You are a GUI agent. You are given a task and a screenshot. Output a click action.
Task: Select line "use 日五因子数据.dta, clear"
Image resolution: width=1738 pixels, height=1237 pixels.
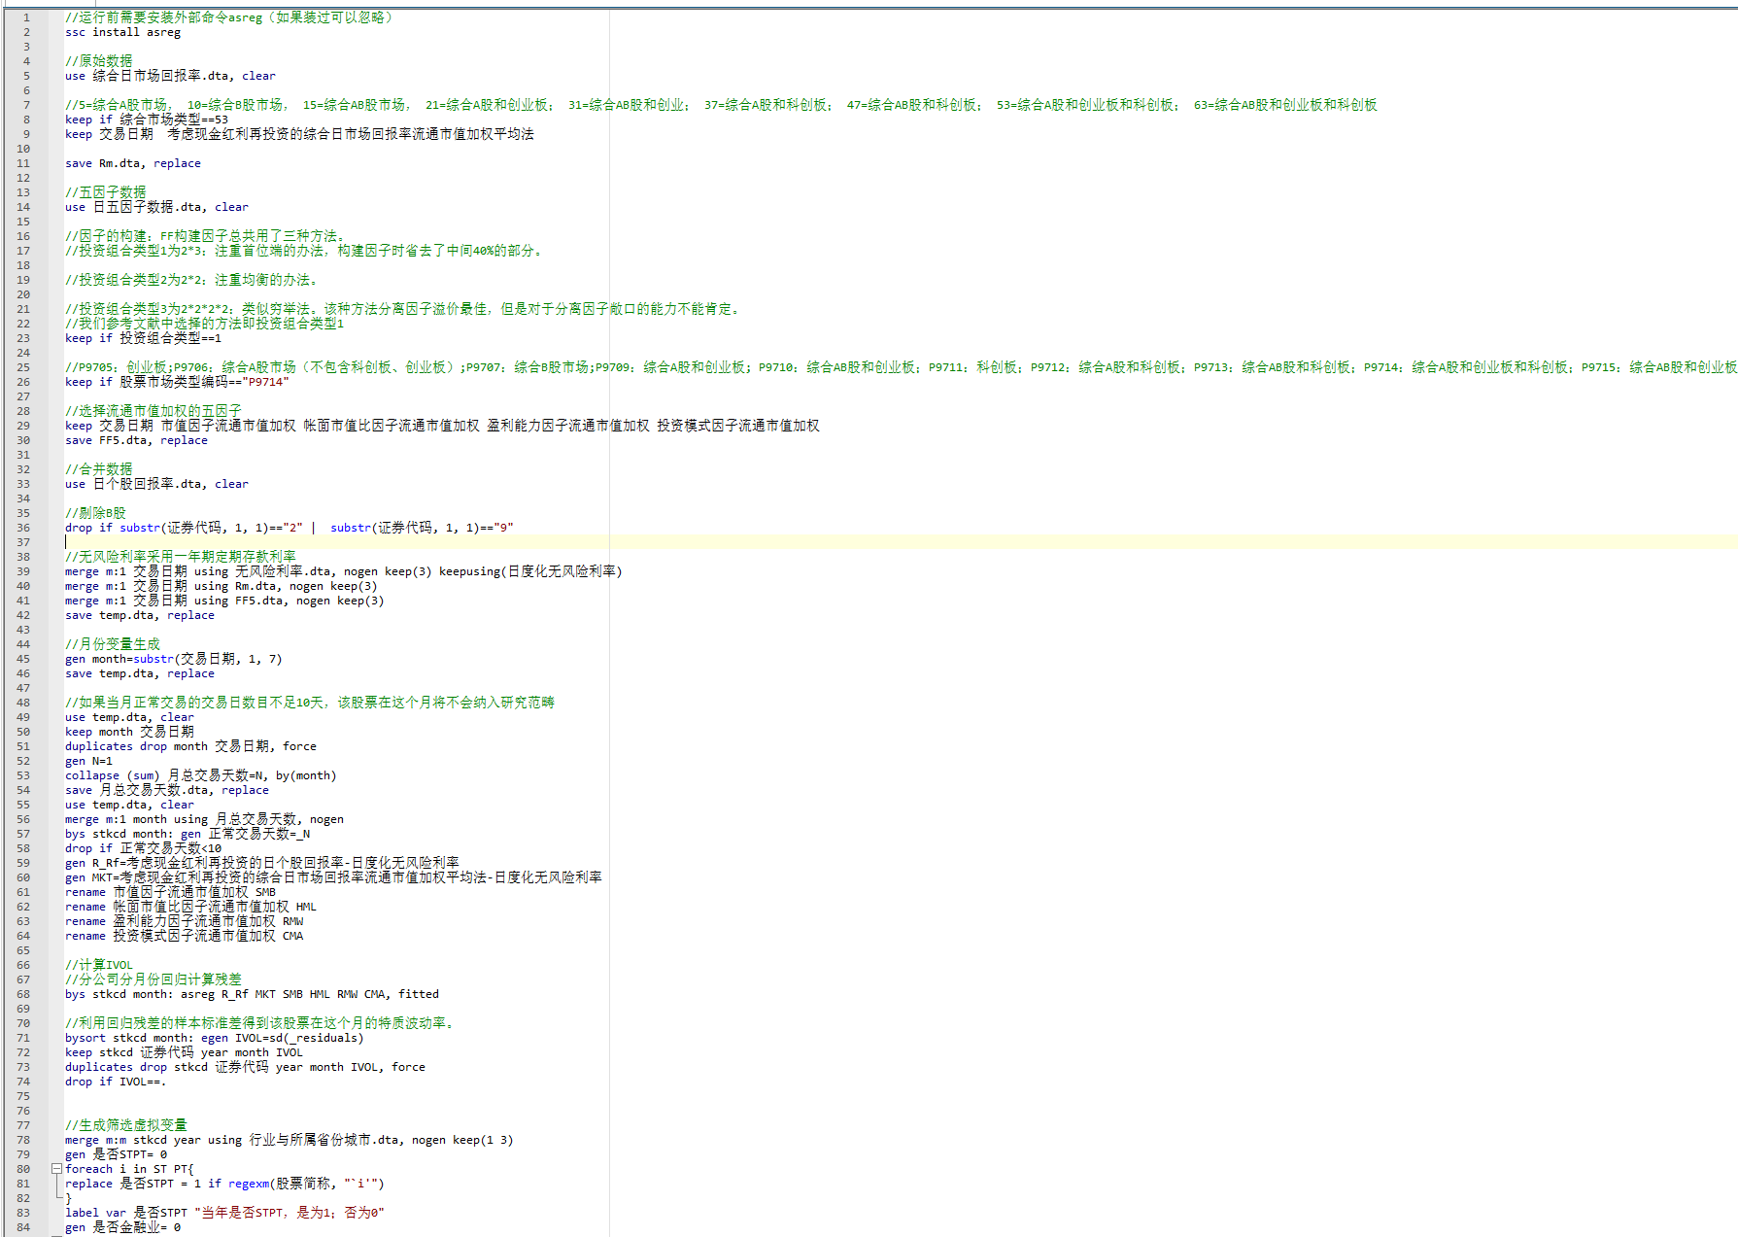(156, 207)
